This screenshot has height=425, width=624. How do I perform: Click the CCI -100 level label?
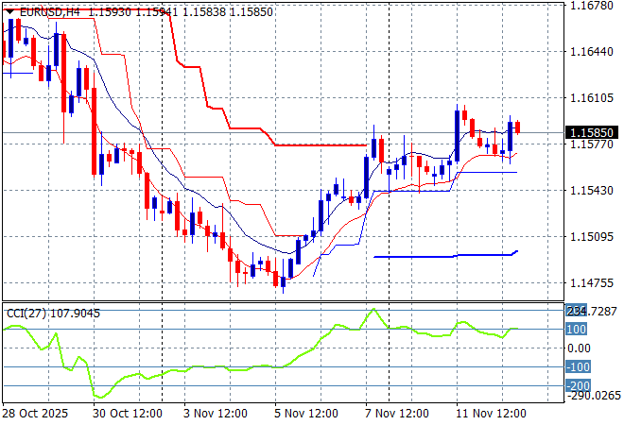pos(578,366)
